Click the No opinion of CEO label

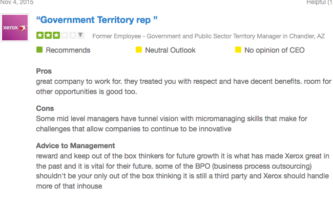[x=275, y=50]
